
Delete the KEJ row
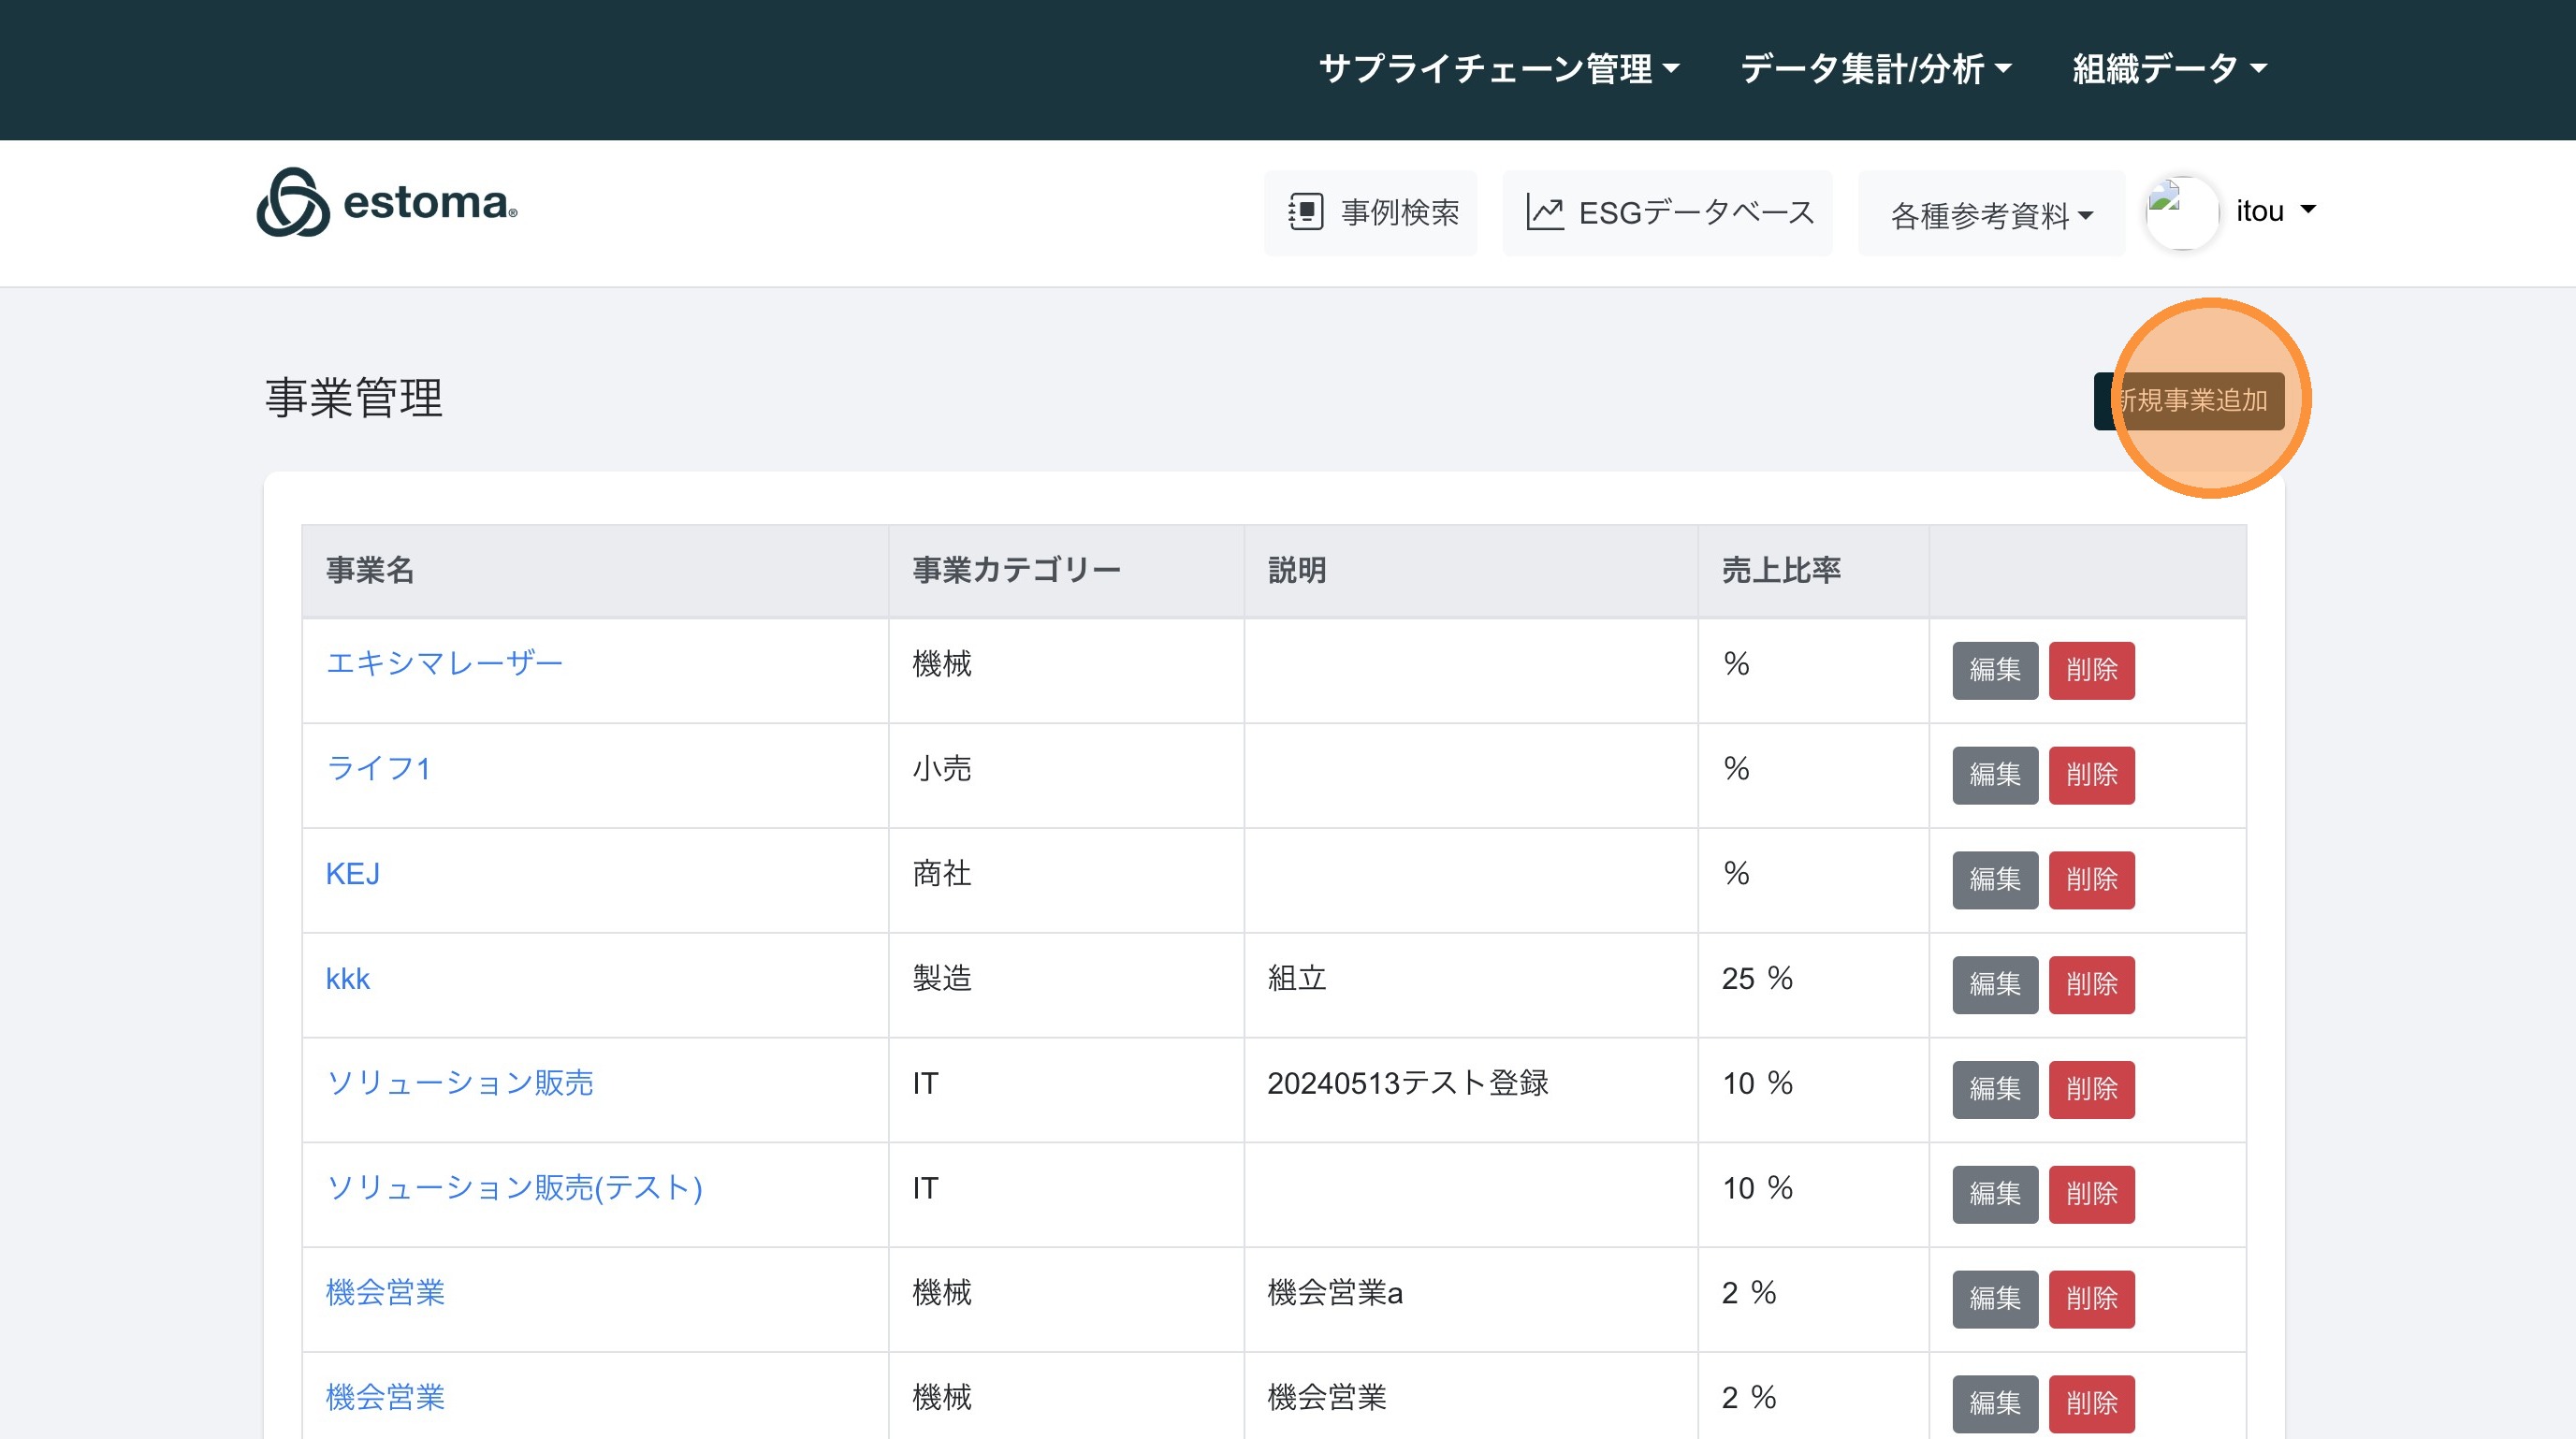2091,880
